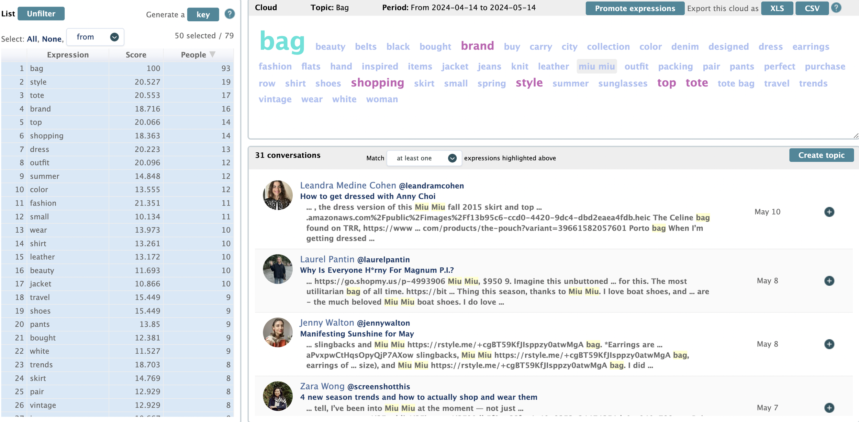859x422 pixels.
Task: Expand Zara Wong conversation with the plus icon
Action: pyautogui.click(x=829, y=408)
